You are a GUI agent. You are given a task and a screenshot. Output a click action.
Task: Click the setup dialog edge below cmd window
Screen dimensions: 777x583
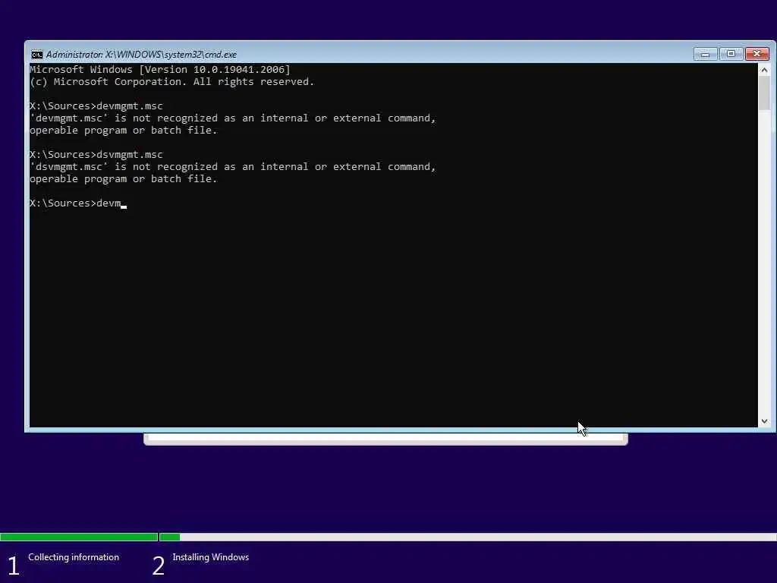click(385, 439)
